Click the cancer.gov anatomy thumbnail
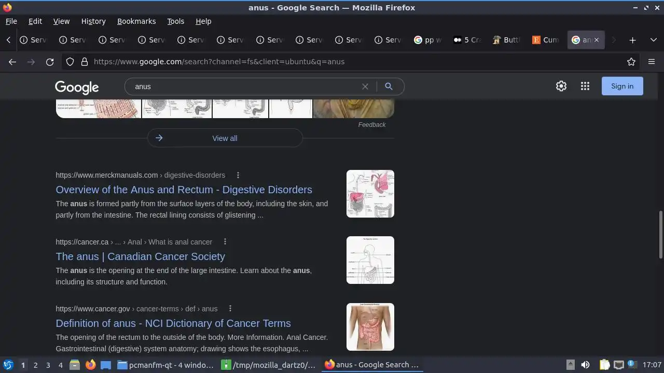This screenshot has height=373, width=664. tap(370, 327)
